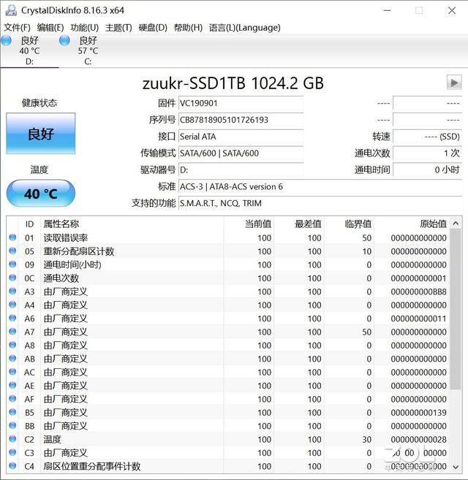Open the 文件(F) menu
This screenshot has width=468, height=480.
[x=18, y=28]
